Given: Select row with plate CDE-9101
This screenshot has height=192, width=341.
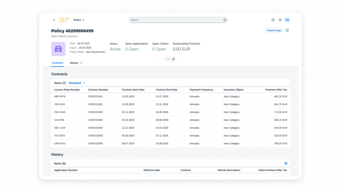Looking at the screenshot, I should pyautogui.click(x=170, y=104).
